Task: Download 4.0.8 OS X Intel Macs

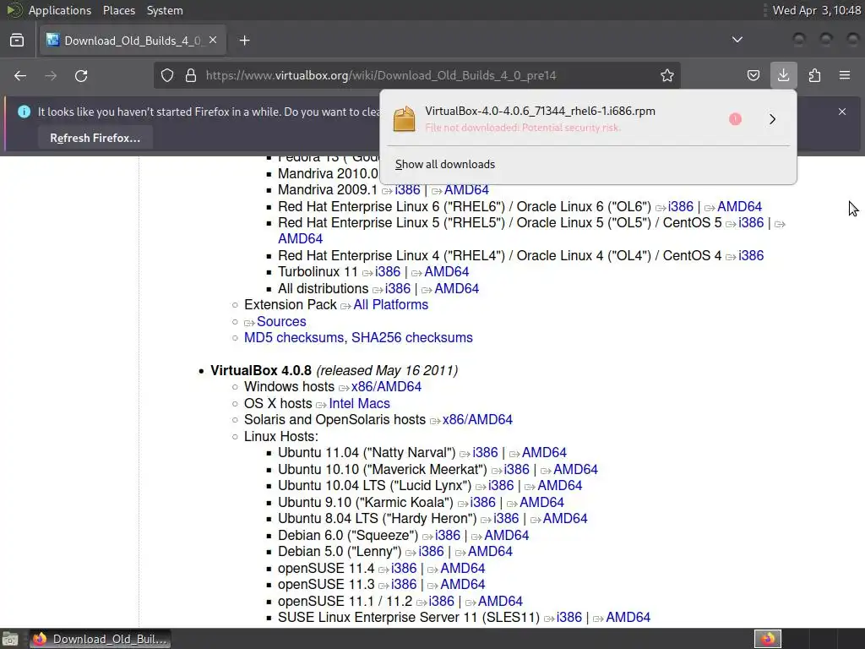Action: [359, 403]
